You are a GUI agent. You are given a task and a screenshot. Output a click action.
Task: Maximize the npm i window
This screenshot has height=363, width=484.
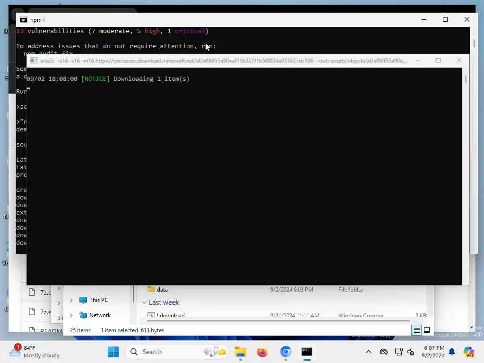(445, 19)
